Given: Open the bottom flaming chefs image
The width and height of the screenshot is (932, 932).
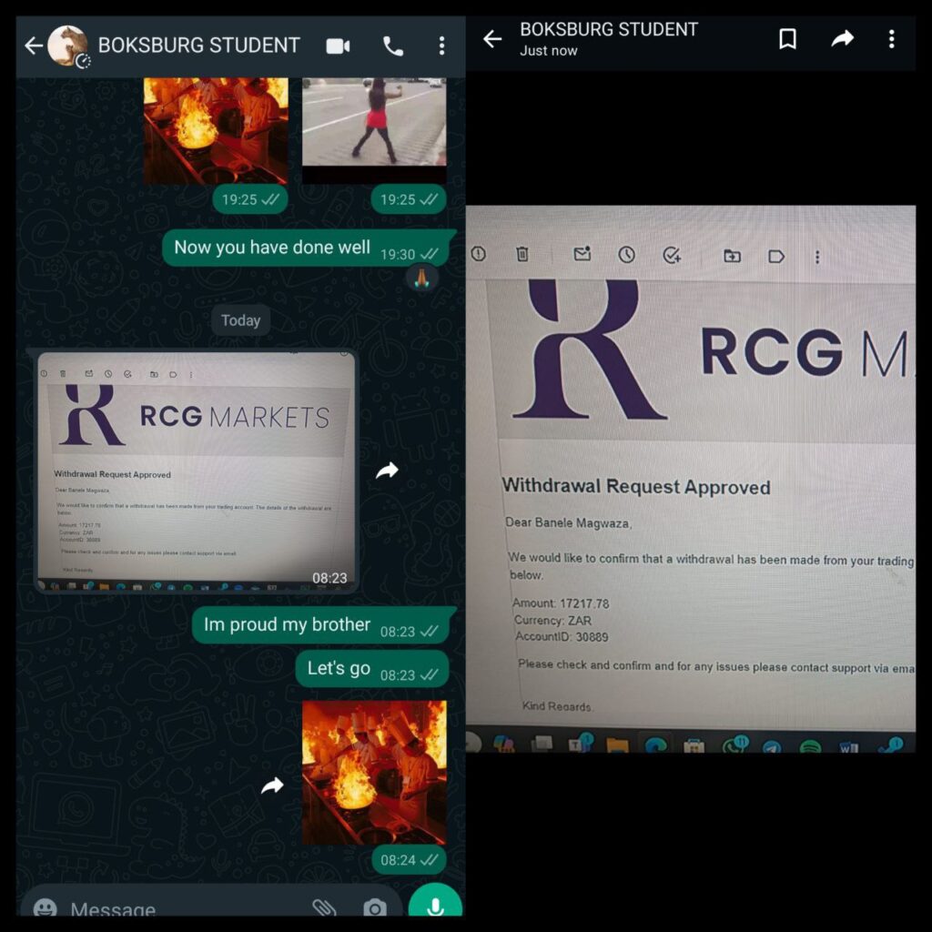Looking at the screenshot, I should pos(374,773).
